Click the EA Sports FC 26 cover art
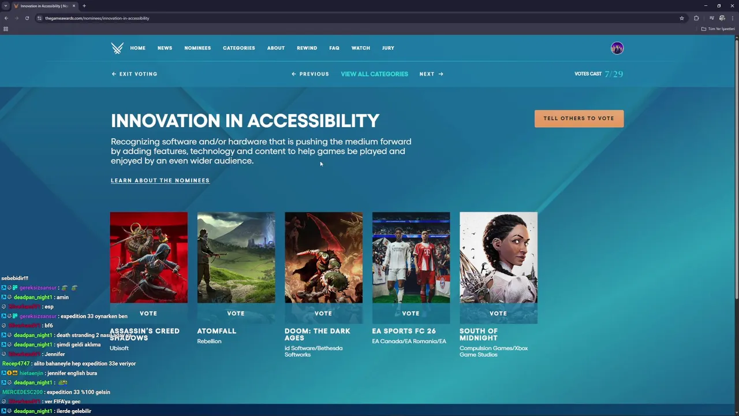Image resolution: width=739 pixels, height=416 pixels. [x=411, y=257]
